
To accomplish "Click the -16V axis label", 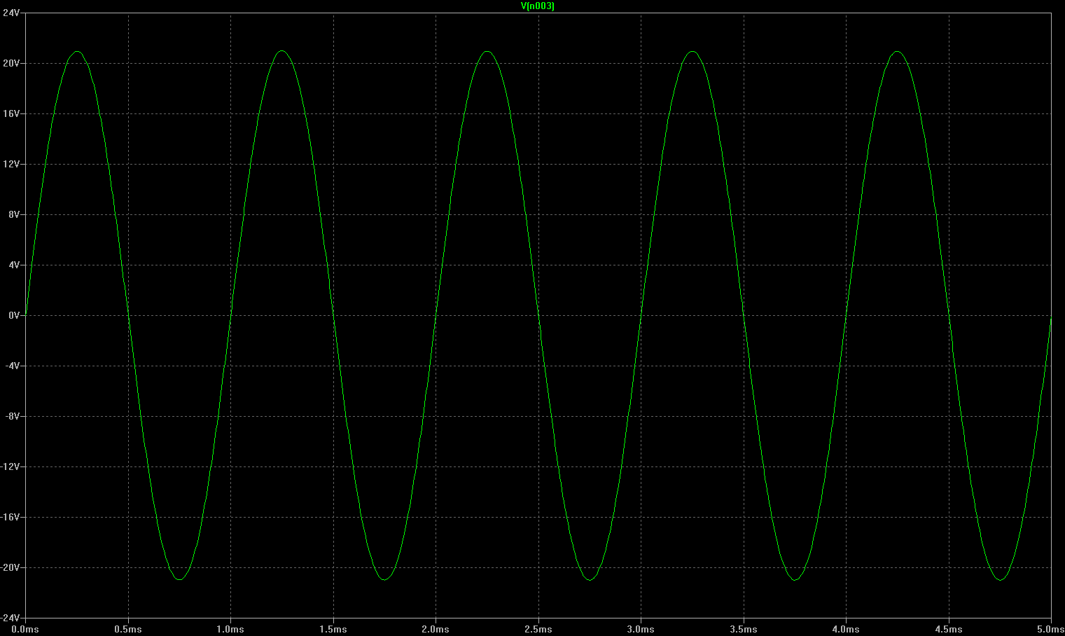I will (x=11, y=517).
